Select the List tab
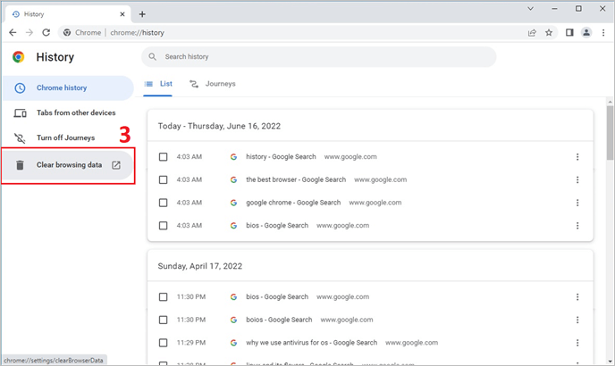This screenshot has height=366, width=615. click(x=159, y=84)
